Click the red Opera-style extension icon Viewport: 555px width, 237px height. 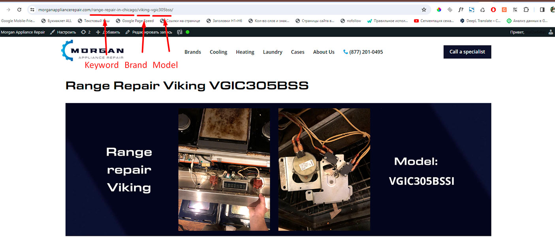click(x=493, y=9)
